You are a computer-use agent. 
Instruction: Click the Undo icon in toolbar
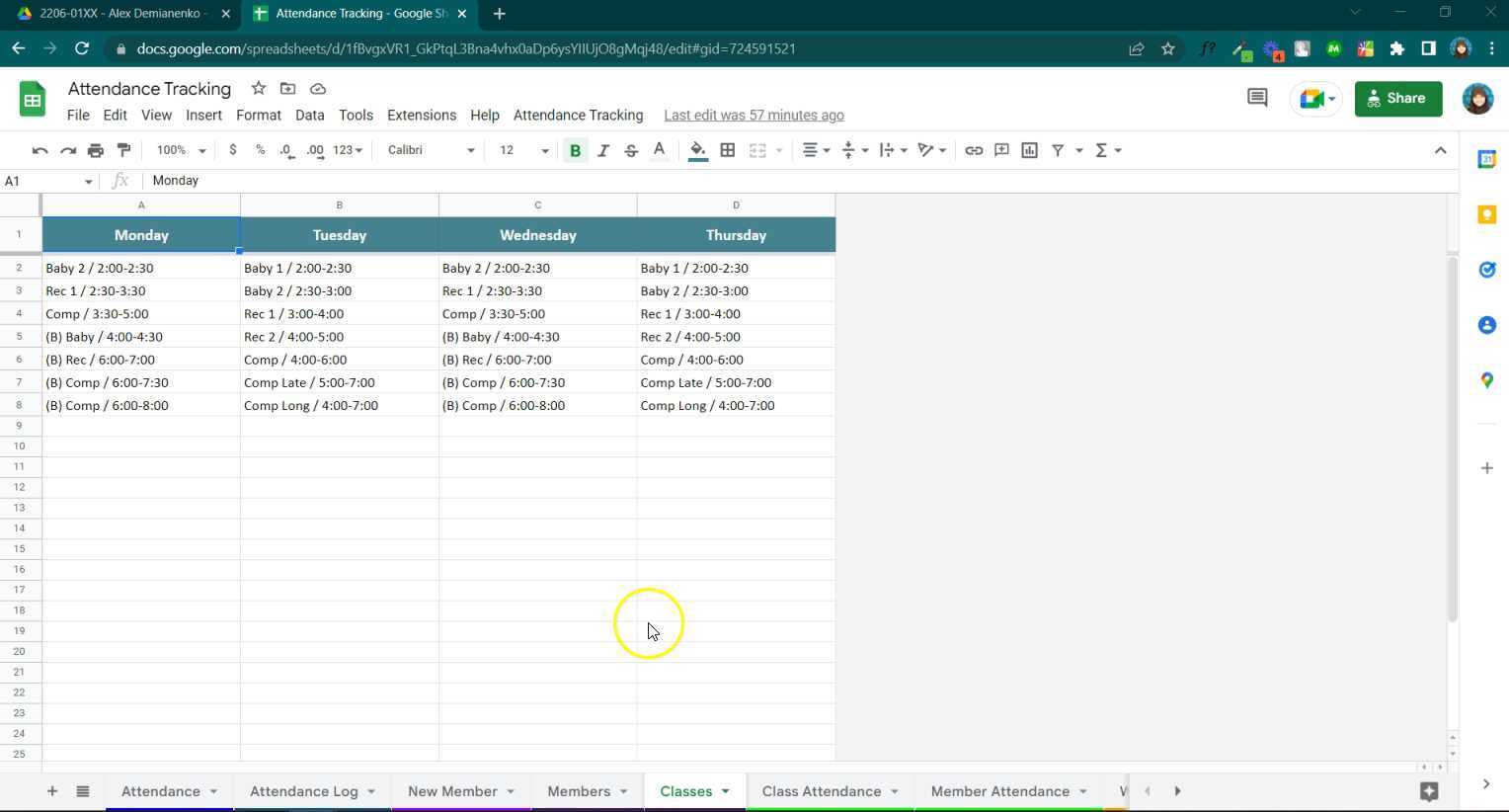pyautogui.click(x=40, y=150)
